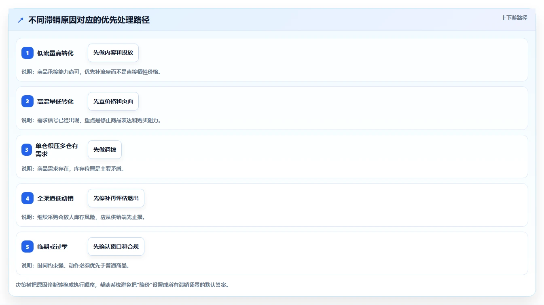This screenshot has height=305, width=544.
Task: Click the number 3 badge
Action: pos(27,150)
